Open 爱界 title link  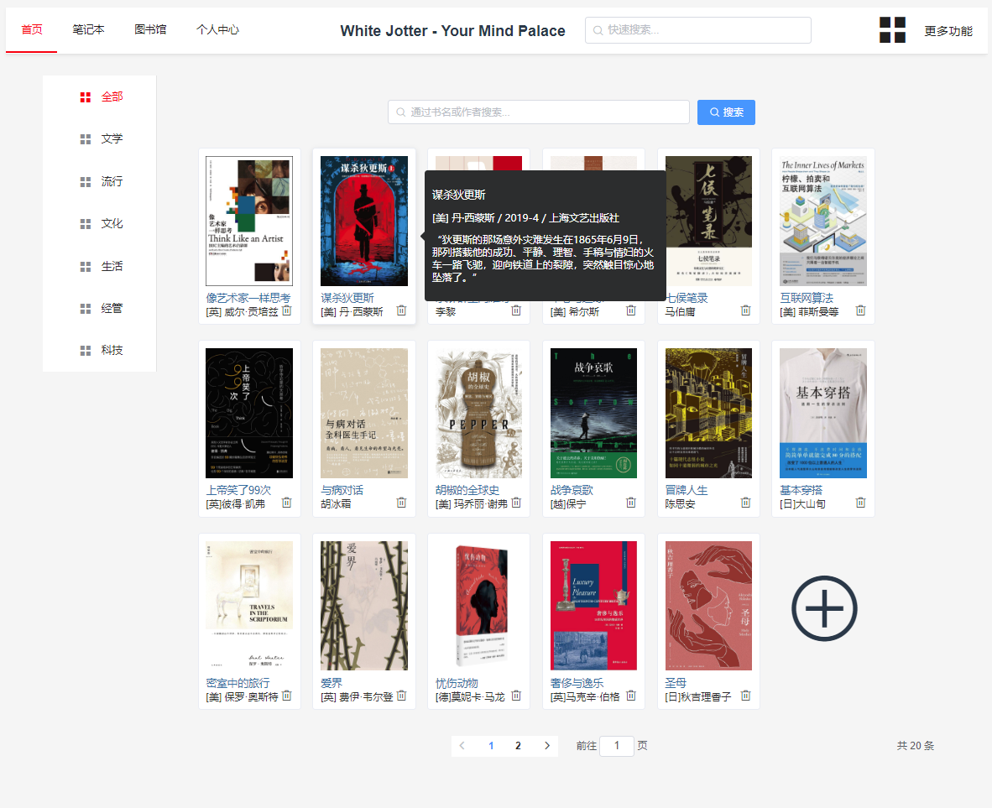[332, 683]
